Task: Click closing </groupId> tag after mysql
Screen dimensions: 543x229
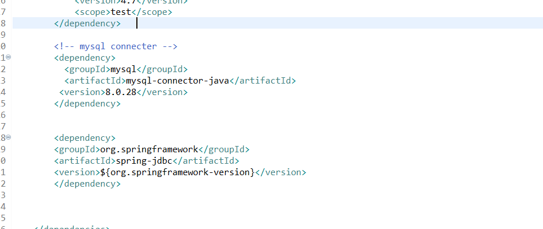Action: pyautogui.click(x=162, y=69)
